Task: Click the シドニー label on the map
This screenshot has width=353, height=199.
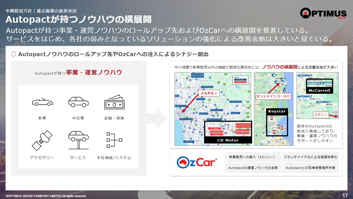Action: (321, 115)
